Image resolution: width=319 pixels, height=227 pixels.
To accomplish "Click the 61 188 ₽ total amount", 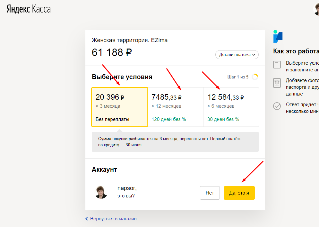I will pyautogui.click(x=112, y=52).
